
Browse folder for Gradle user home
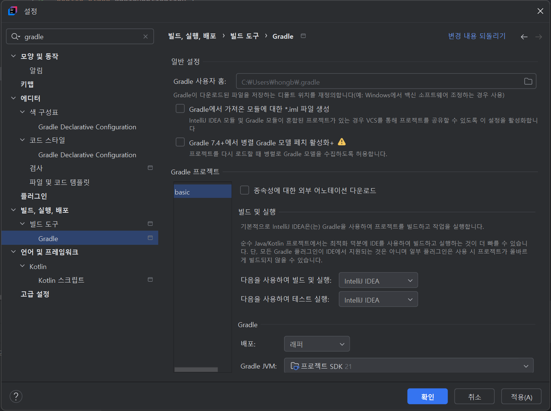[x=528, y=81]
